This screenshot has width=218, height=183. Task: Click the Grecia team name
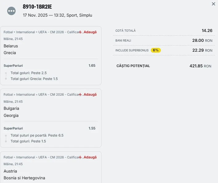(x=10, y=53)
